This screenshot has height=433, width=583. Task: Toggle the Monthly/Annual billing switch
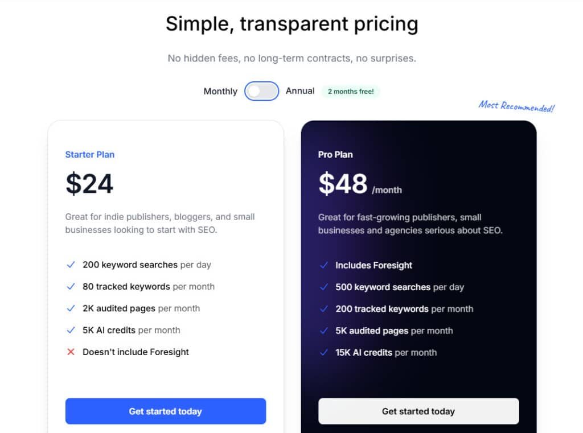click(261, 91)
